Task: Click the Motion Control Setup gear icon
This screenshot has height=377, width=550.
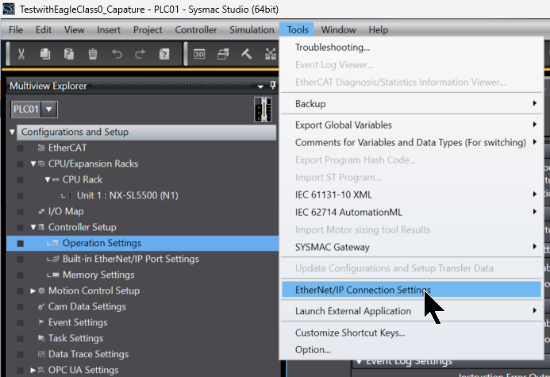Action: (x=41, y=290)
